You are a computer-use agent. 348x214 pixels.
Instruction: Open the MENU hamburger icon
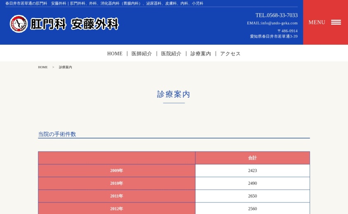pos(336,22)
